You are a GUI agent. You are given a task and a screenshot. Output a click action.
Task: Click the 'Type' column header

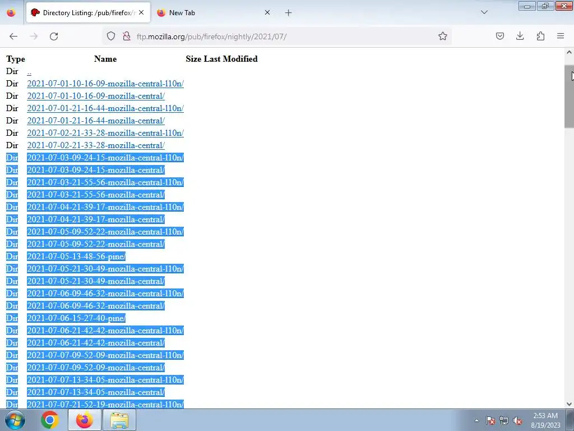point(16,59)
